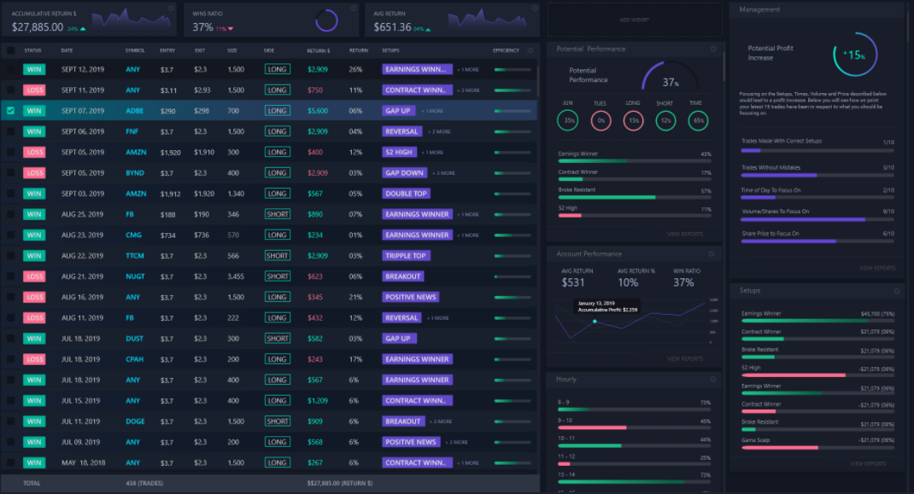Check the FNF row checkbox
The width and height of the screenshot is (914, 494).
coord(10,131)
